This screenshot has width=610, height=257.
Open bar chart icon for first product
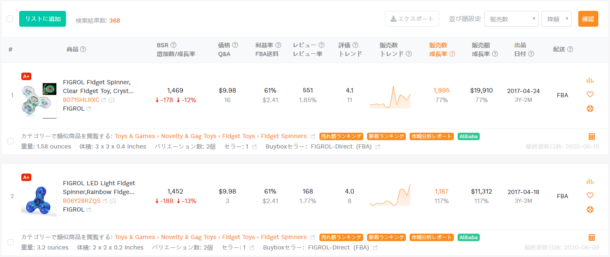(x=590, y=80)
